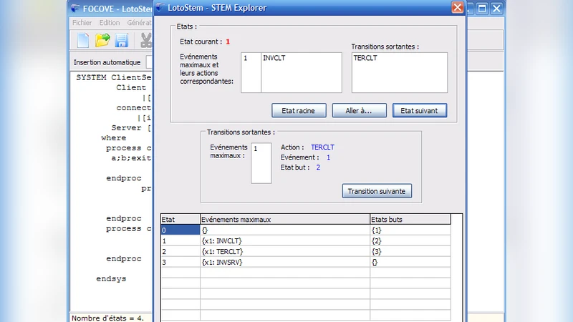Click the Open folder toolbar icon
Screen dimensions: 573x322
(x=102, y=40)
